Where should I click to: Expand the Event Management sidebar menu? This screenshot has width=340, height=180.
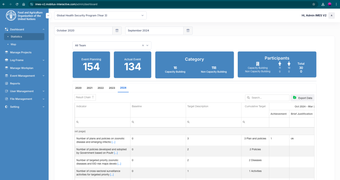(43, 76)
